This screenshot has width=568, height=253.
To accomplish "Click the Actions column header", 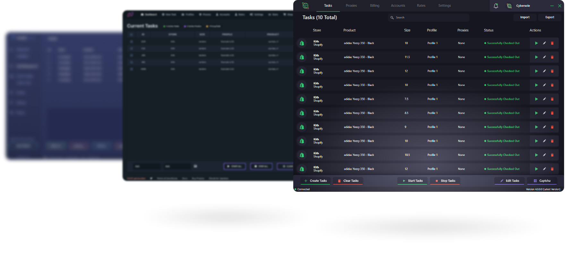I will click(535, 30).
